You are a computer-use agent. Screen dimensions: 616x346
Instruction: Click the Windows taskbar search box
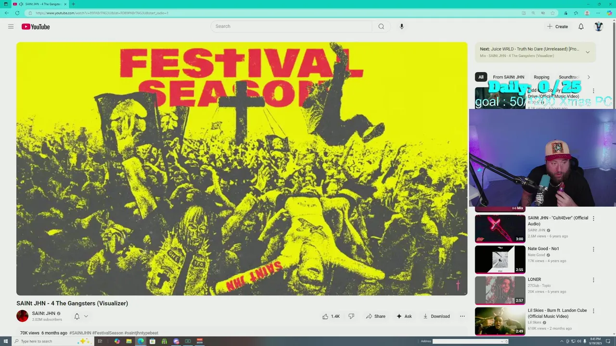pos(52,341)
